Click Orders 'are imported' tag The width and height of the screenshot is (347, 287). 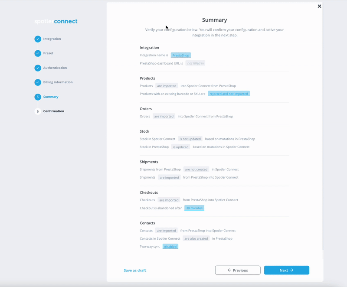(x=164, y=116)
